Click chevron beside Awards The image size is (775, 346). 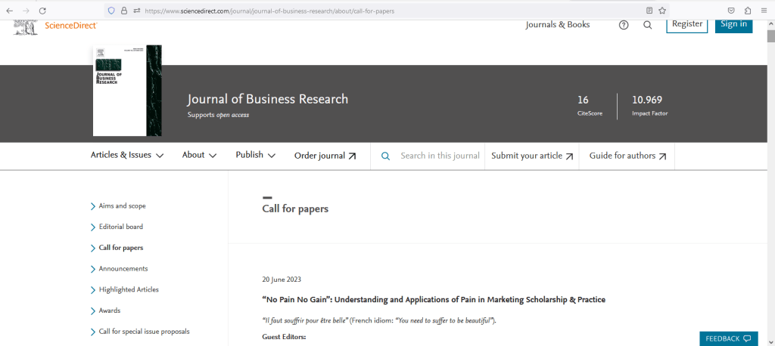pyautogui.click(x=93, y=311)
